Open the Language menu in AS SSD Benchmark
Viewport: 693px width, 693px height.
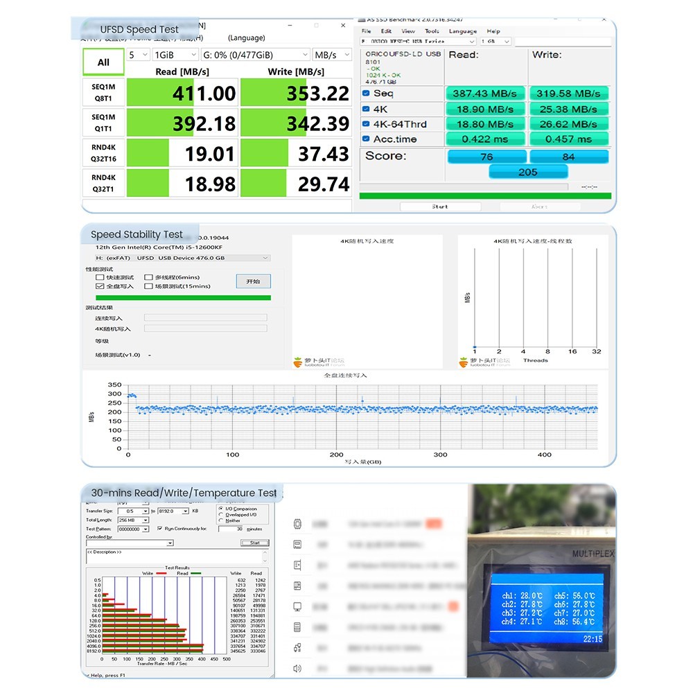pyautogui.click(x=462, y=31)
